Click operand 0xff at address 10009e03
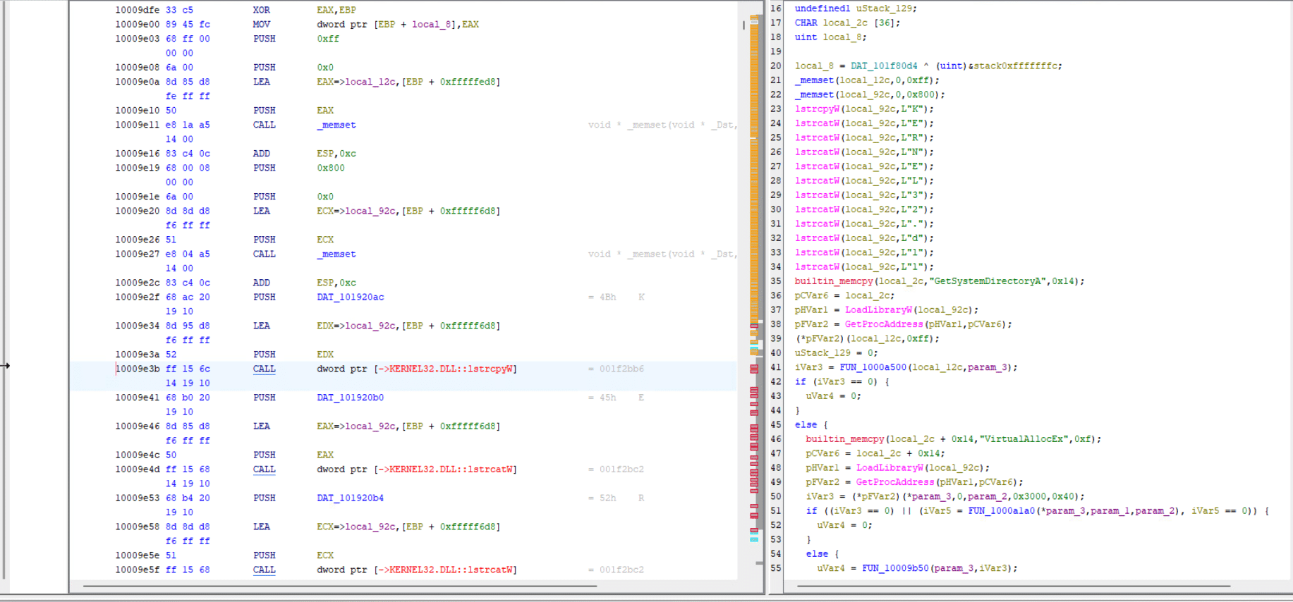 328,39
